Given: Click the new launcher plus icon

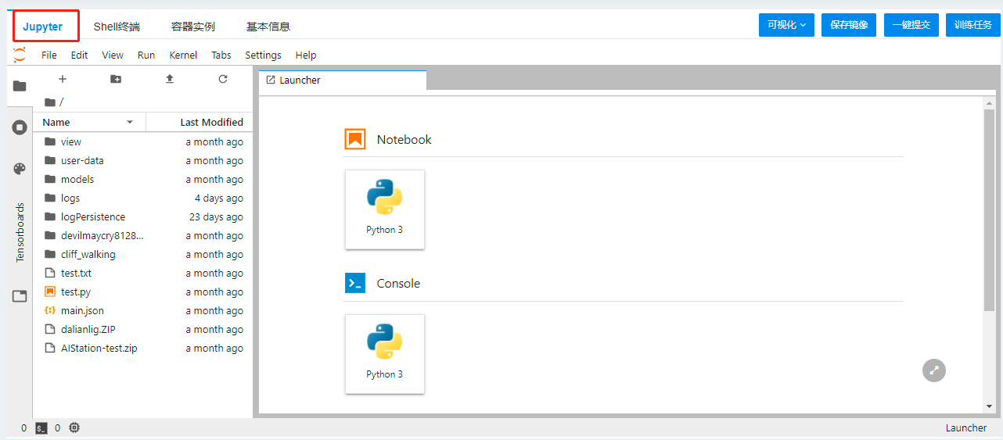Looking at the screenshot, I should tap(63, 79).
